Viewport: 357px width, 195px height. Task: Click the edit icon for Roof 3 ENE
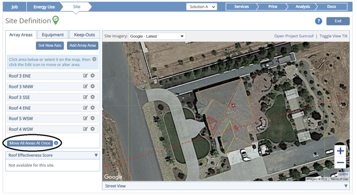click(85, 76)
